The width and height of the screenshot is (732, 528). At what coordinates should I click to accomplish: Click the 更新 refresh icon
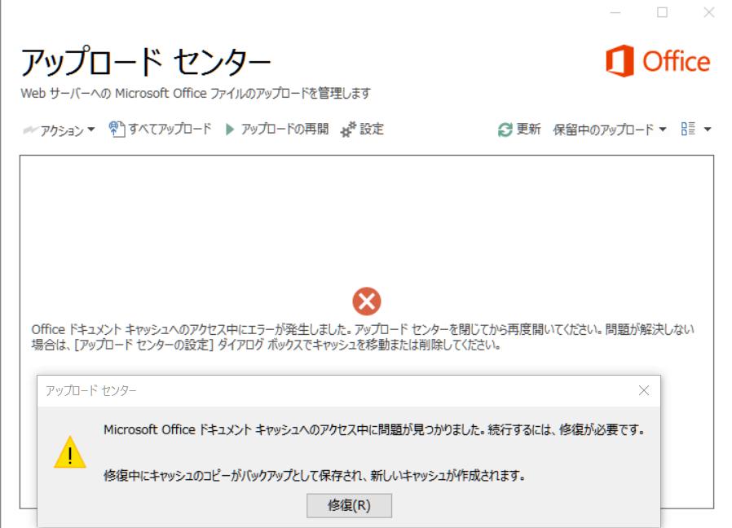tap(505, 130)
